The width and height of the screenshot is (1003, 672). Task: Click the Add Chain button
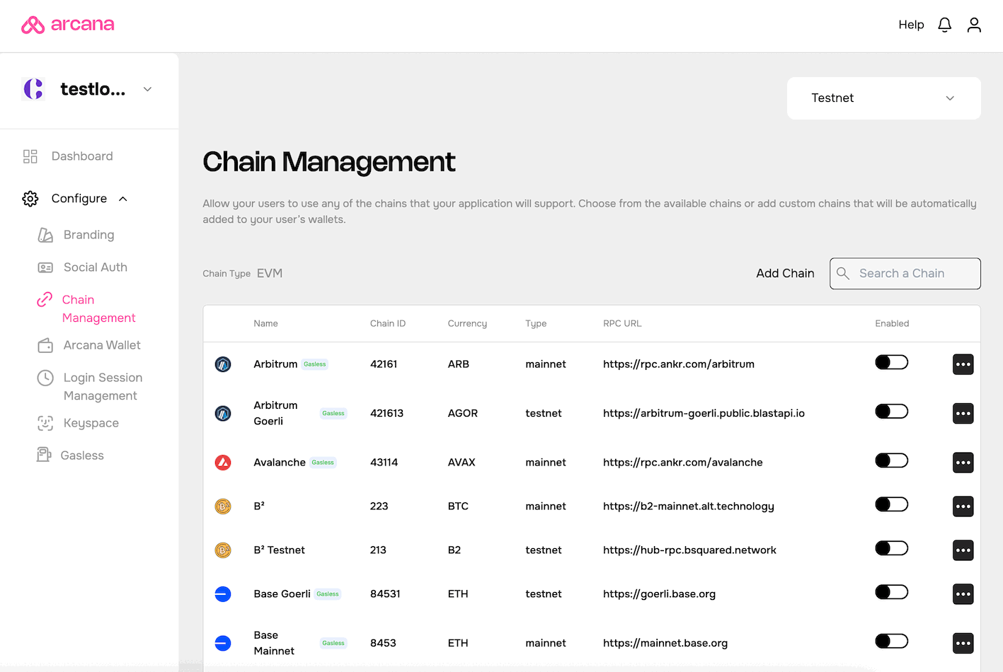[785, 273]
